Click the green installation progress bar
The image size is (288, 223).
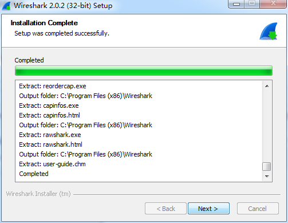pos(144,71)
